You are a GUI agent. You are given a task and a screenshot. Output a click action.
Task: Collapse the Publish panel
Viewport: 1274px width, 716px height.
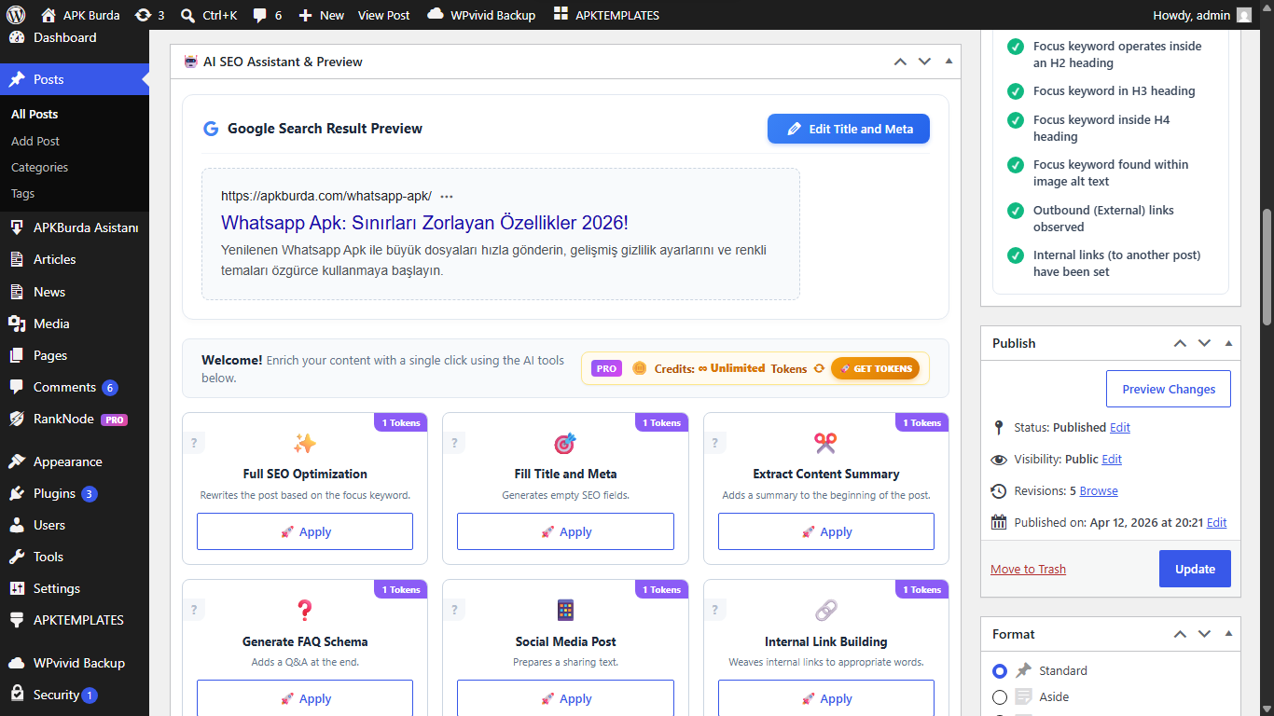coord(1228,343)
